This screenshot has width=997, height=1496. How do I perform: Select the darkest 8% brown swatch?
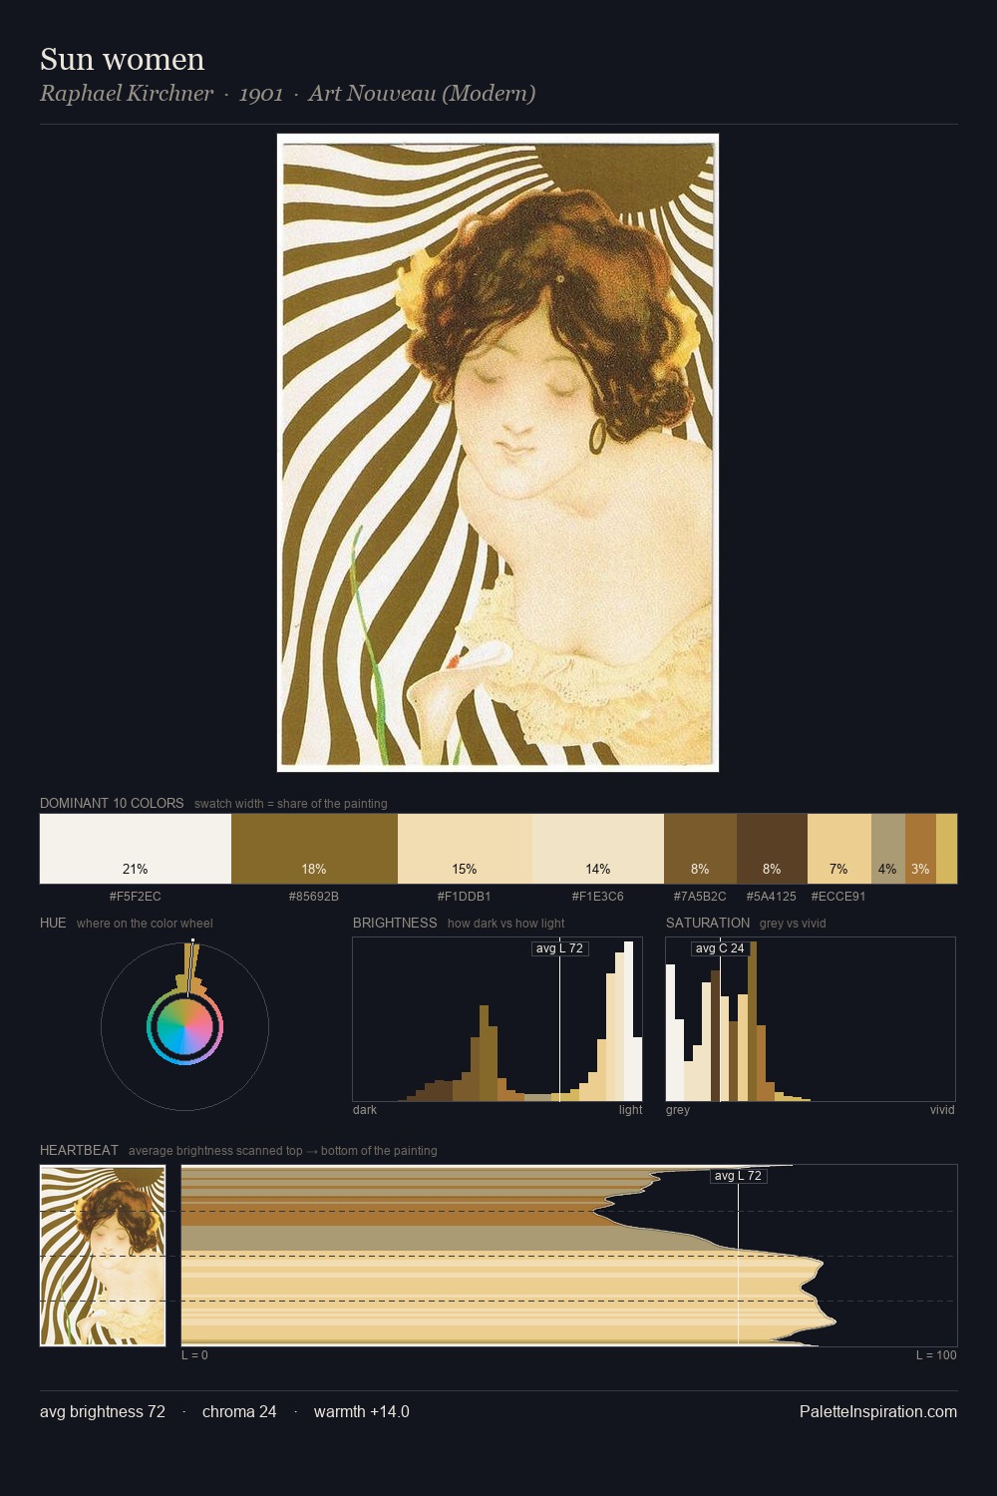point(772,849)
